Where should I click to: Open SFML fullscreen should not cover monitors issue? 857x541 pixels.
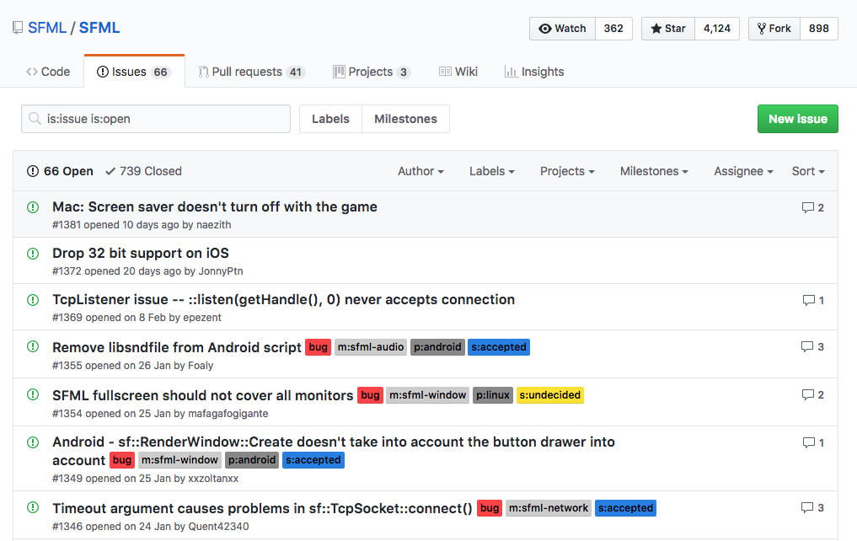tap(203, 395)
